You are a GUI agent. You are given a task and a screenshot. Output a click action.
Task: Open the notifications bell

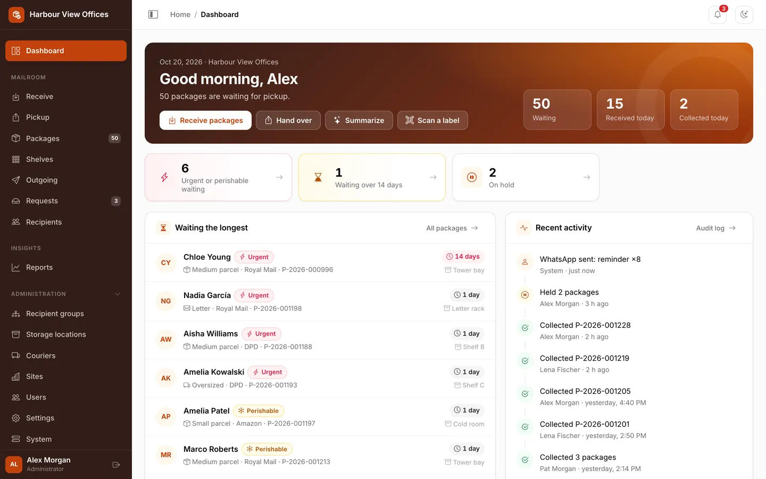pyautogui.click(x=718, y=14)
